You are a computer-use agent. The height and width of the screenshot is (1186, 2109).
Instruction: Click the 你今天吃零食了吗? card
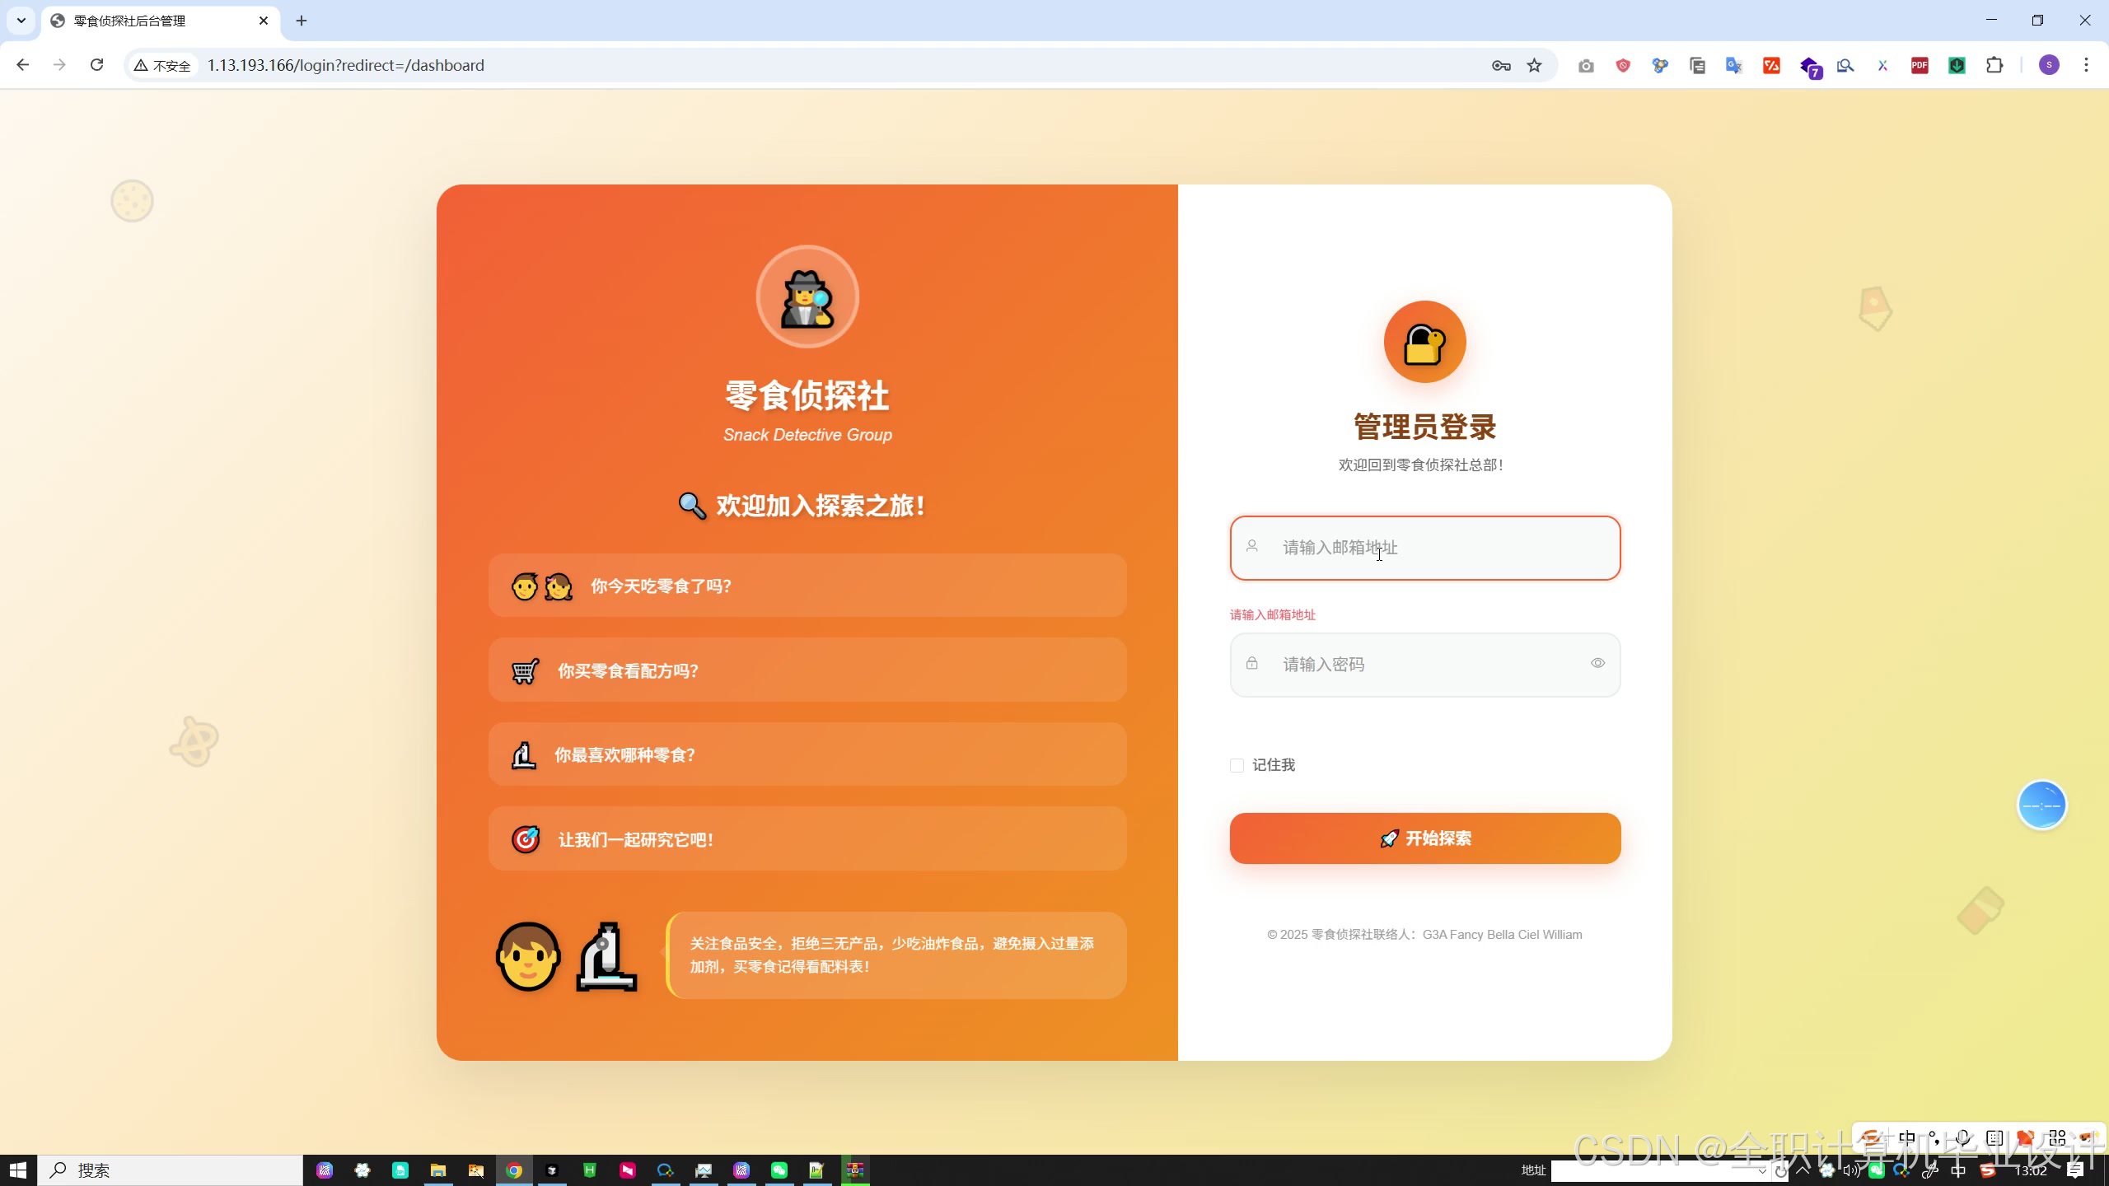pyautogui.click(x=807, y=586)
